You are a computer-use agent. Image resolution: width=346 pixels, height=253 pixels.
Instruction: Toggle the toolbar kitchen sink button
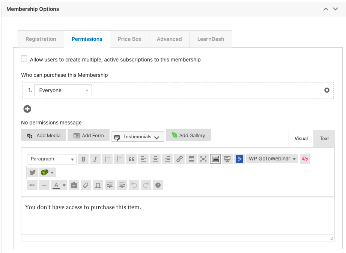point(215,159)
